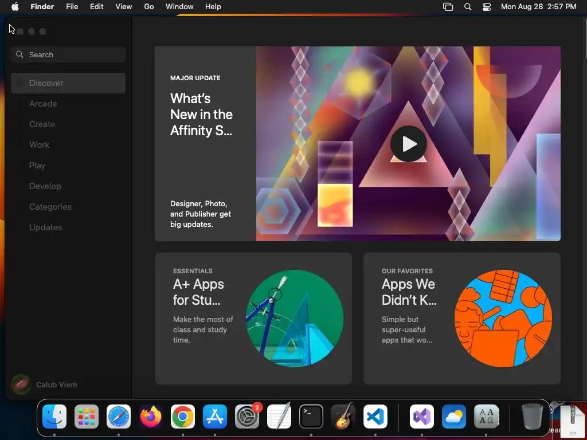The image size is (587, 440).
Task: Open Launchpad from the Dock
Action: 87,417
